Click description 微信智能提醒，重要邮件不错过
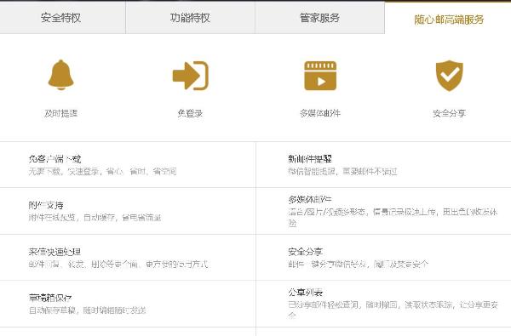 point(342,171)
